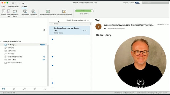Click the Elemente: 25469 status text
The image size is (170, 95).
[x=9, y=93]
